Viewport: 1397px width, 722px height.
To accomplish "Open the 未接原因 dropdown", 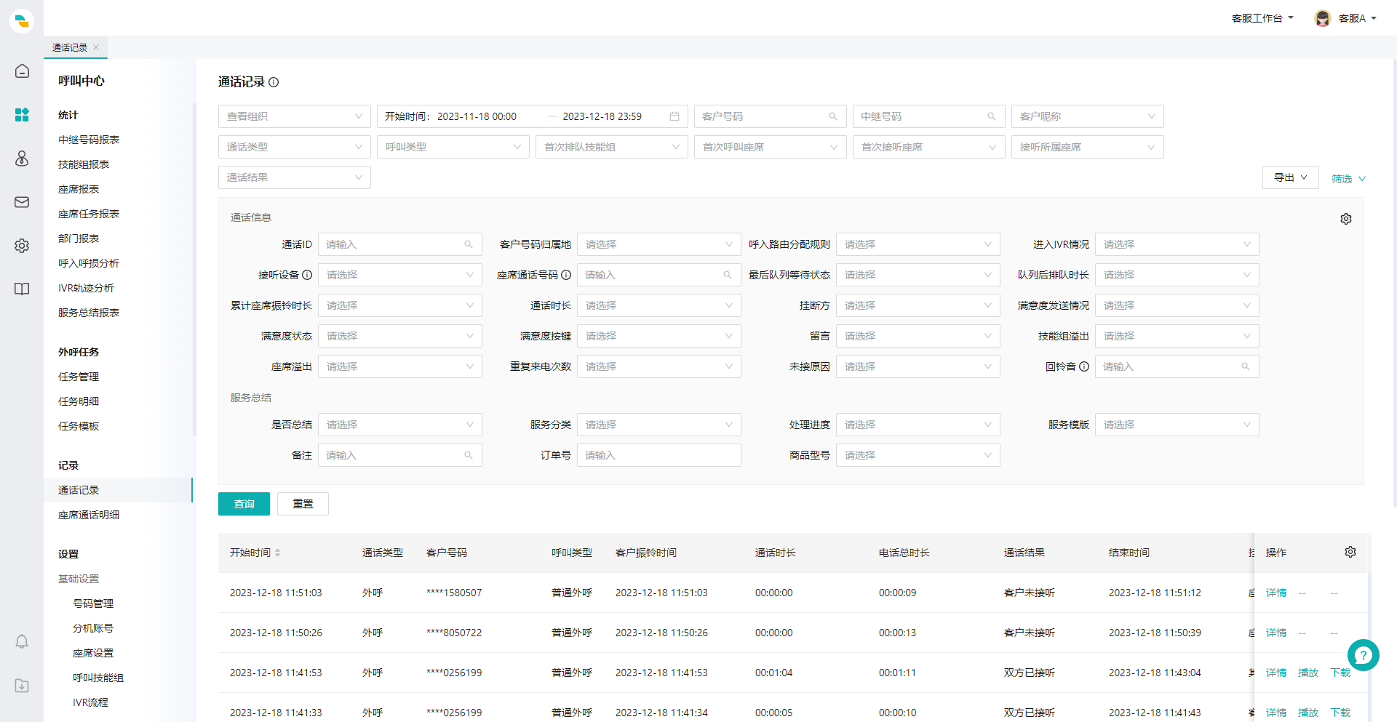I will tap(918, 366).
